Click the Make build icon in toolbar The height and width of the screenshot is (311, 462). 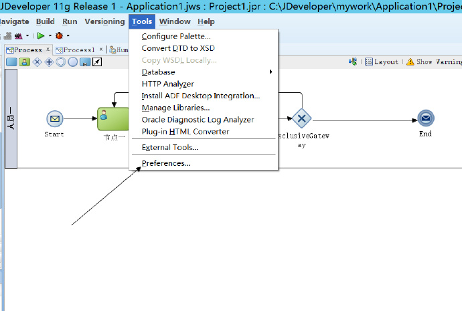click(x=7, y=36)
